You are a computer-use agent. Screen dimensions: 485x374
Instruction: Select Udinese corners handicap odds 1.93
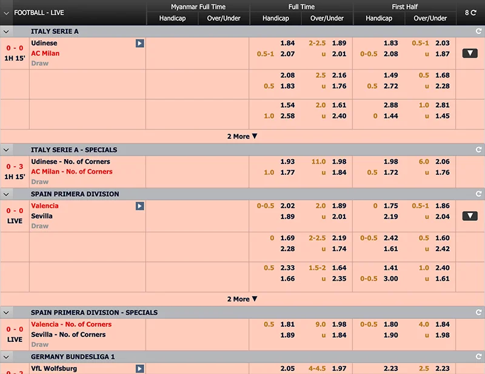coord(287,162)
